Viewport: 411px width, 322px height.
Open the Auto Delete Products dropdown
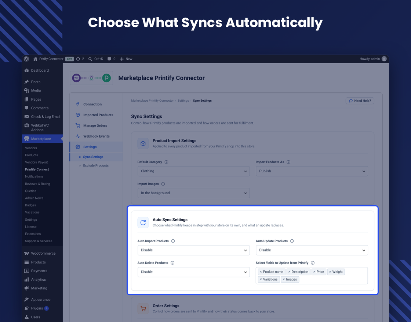(194, 272)
